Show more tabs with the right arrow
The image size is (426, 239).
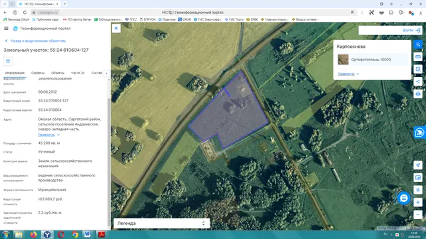(106, 73)
